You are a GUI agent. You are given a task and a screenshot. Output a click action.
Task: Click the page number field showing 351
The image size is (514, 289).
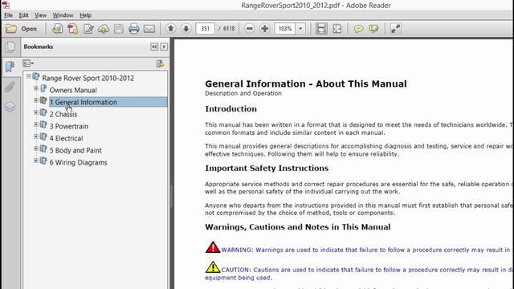pyautogui.click(x=206, y=29)
